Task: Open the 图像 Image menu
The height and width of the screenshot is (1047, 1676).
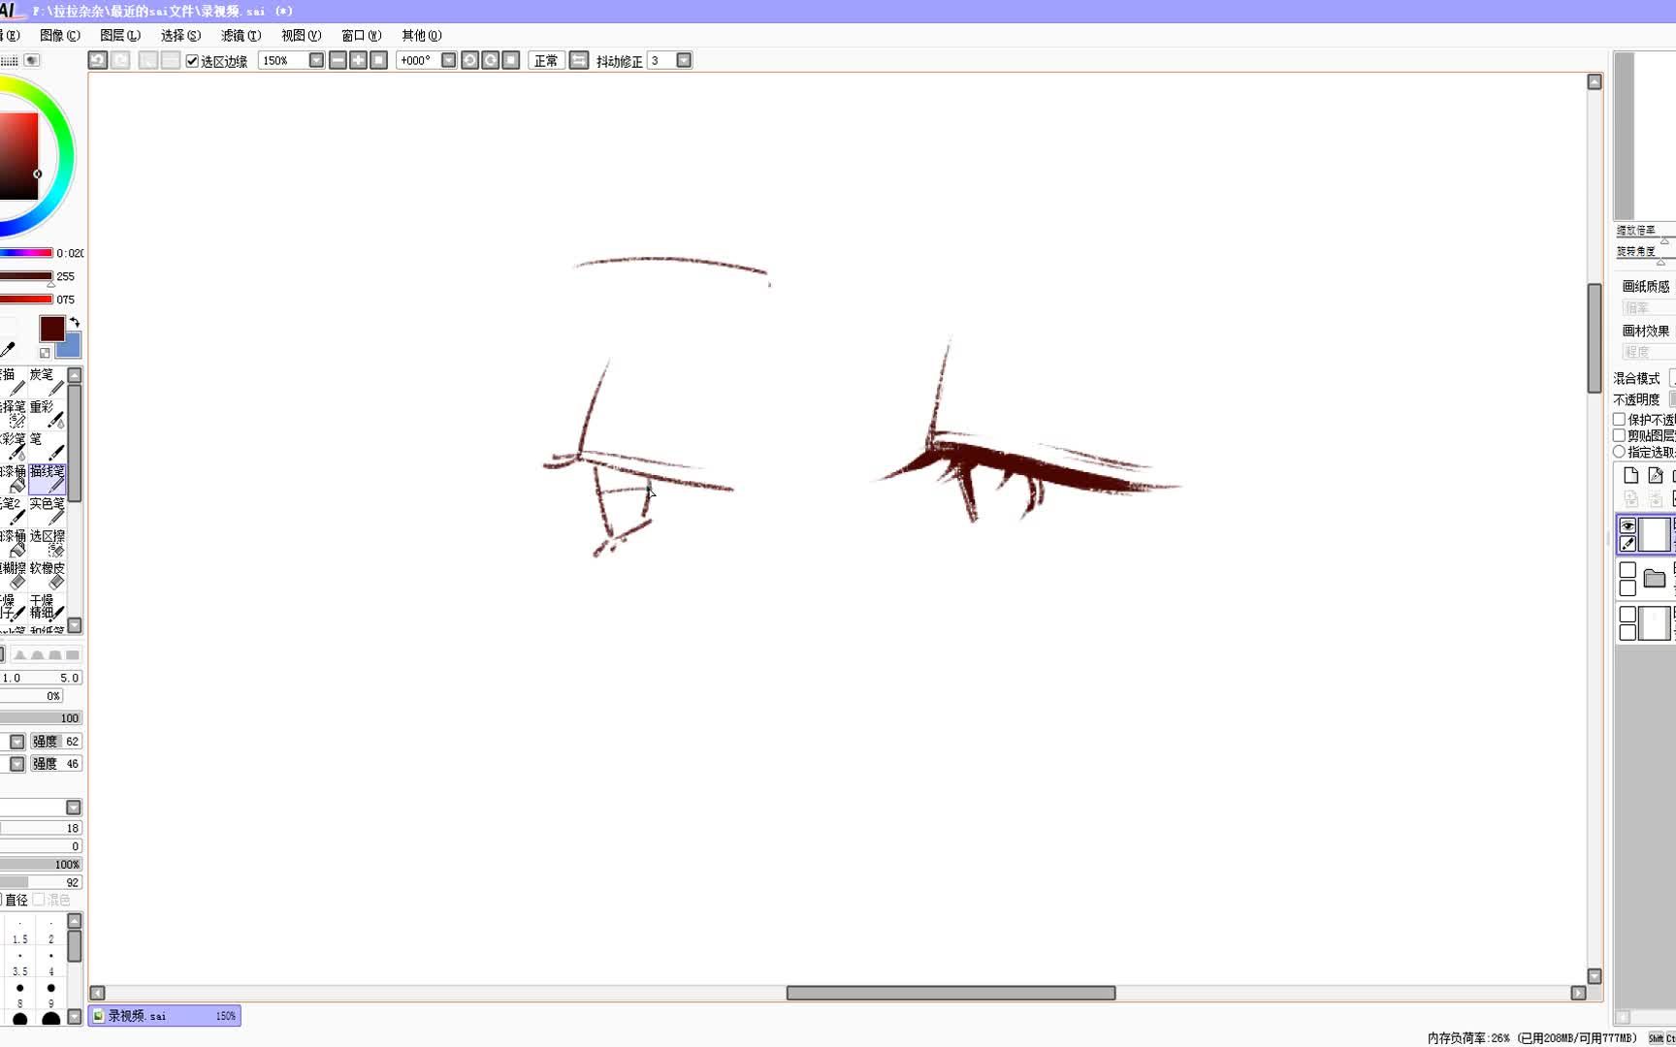Action: (60, 35)
